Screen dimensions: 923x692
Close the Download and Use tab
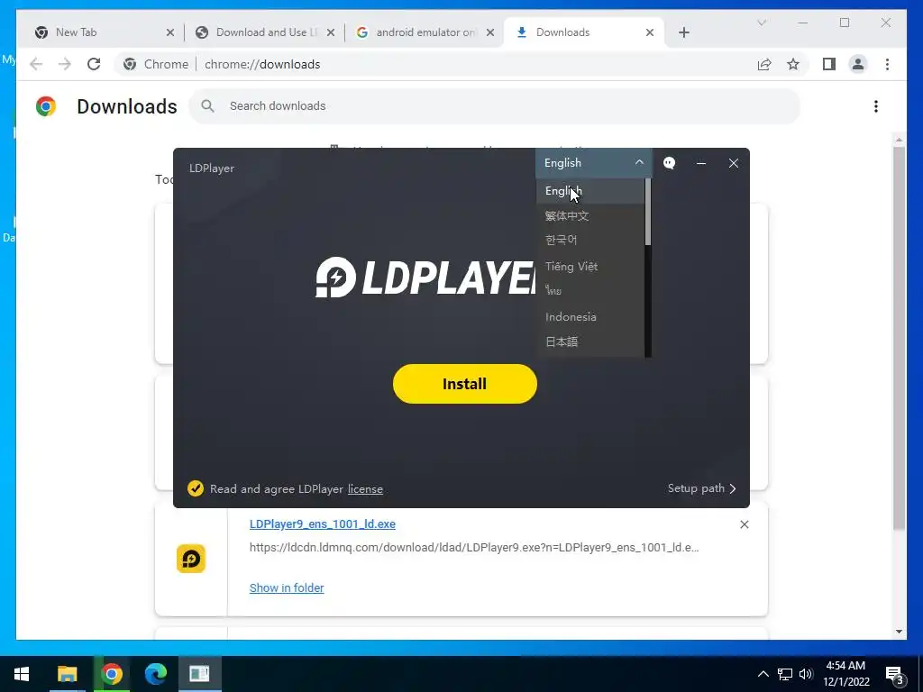pyautogui.click(x=331, y=32)
